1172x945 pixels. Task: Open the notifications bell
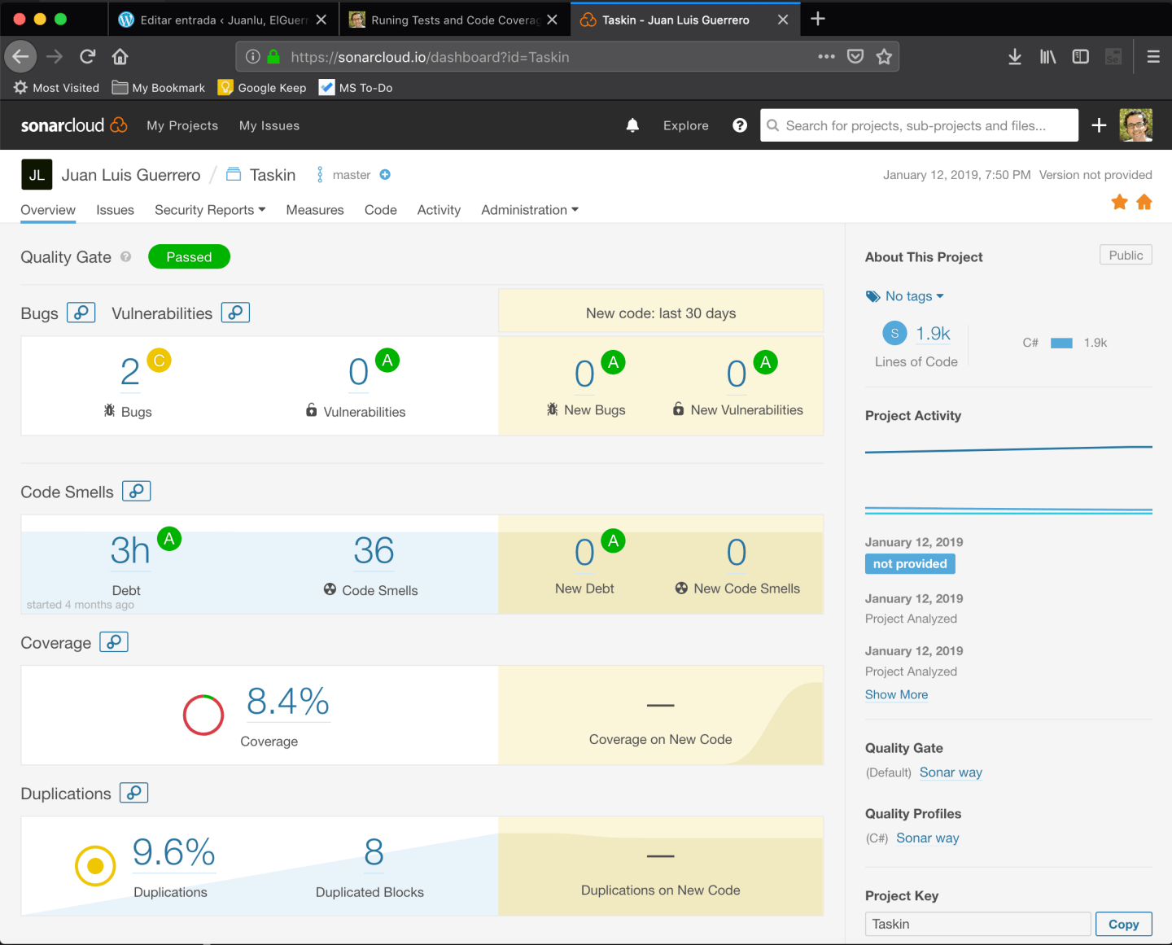click(632, 125)
